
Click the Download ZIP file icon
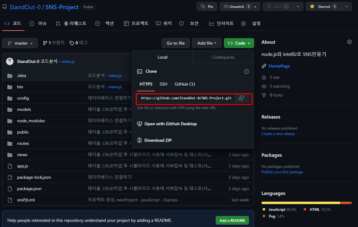click(140, 140)
